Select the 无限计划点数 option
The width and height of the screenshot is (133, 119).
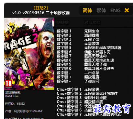95,98
